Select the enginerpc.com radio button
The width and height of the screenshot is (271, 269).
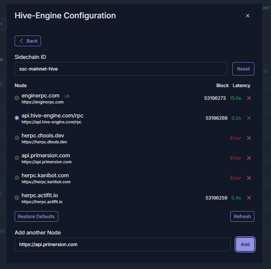pos(17,98)
